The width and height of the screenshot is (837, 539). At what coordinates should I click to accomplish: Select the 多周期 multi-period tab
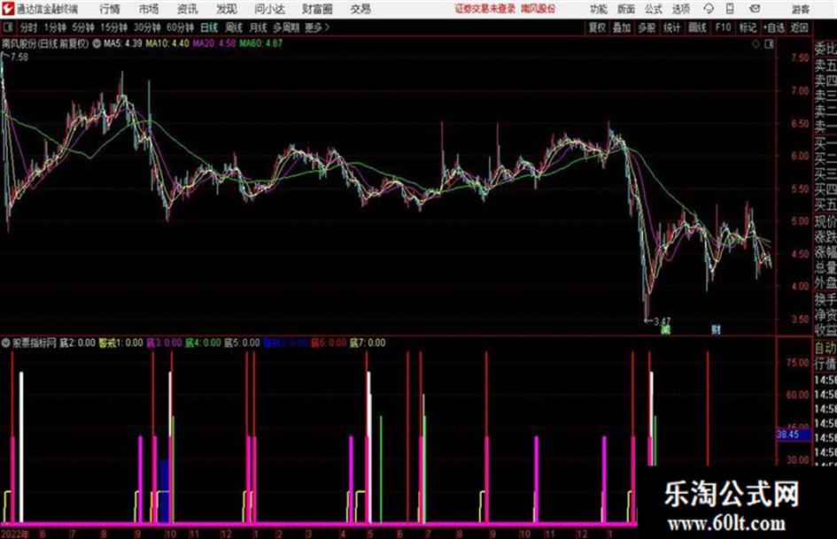(x=286, y=27)
